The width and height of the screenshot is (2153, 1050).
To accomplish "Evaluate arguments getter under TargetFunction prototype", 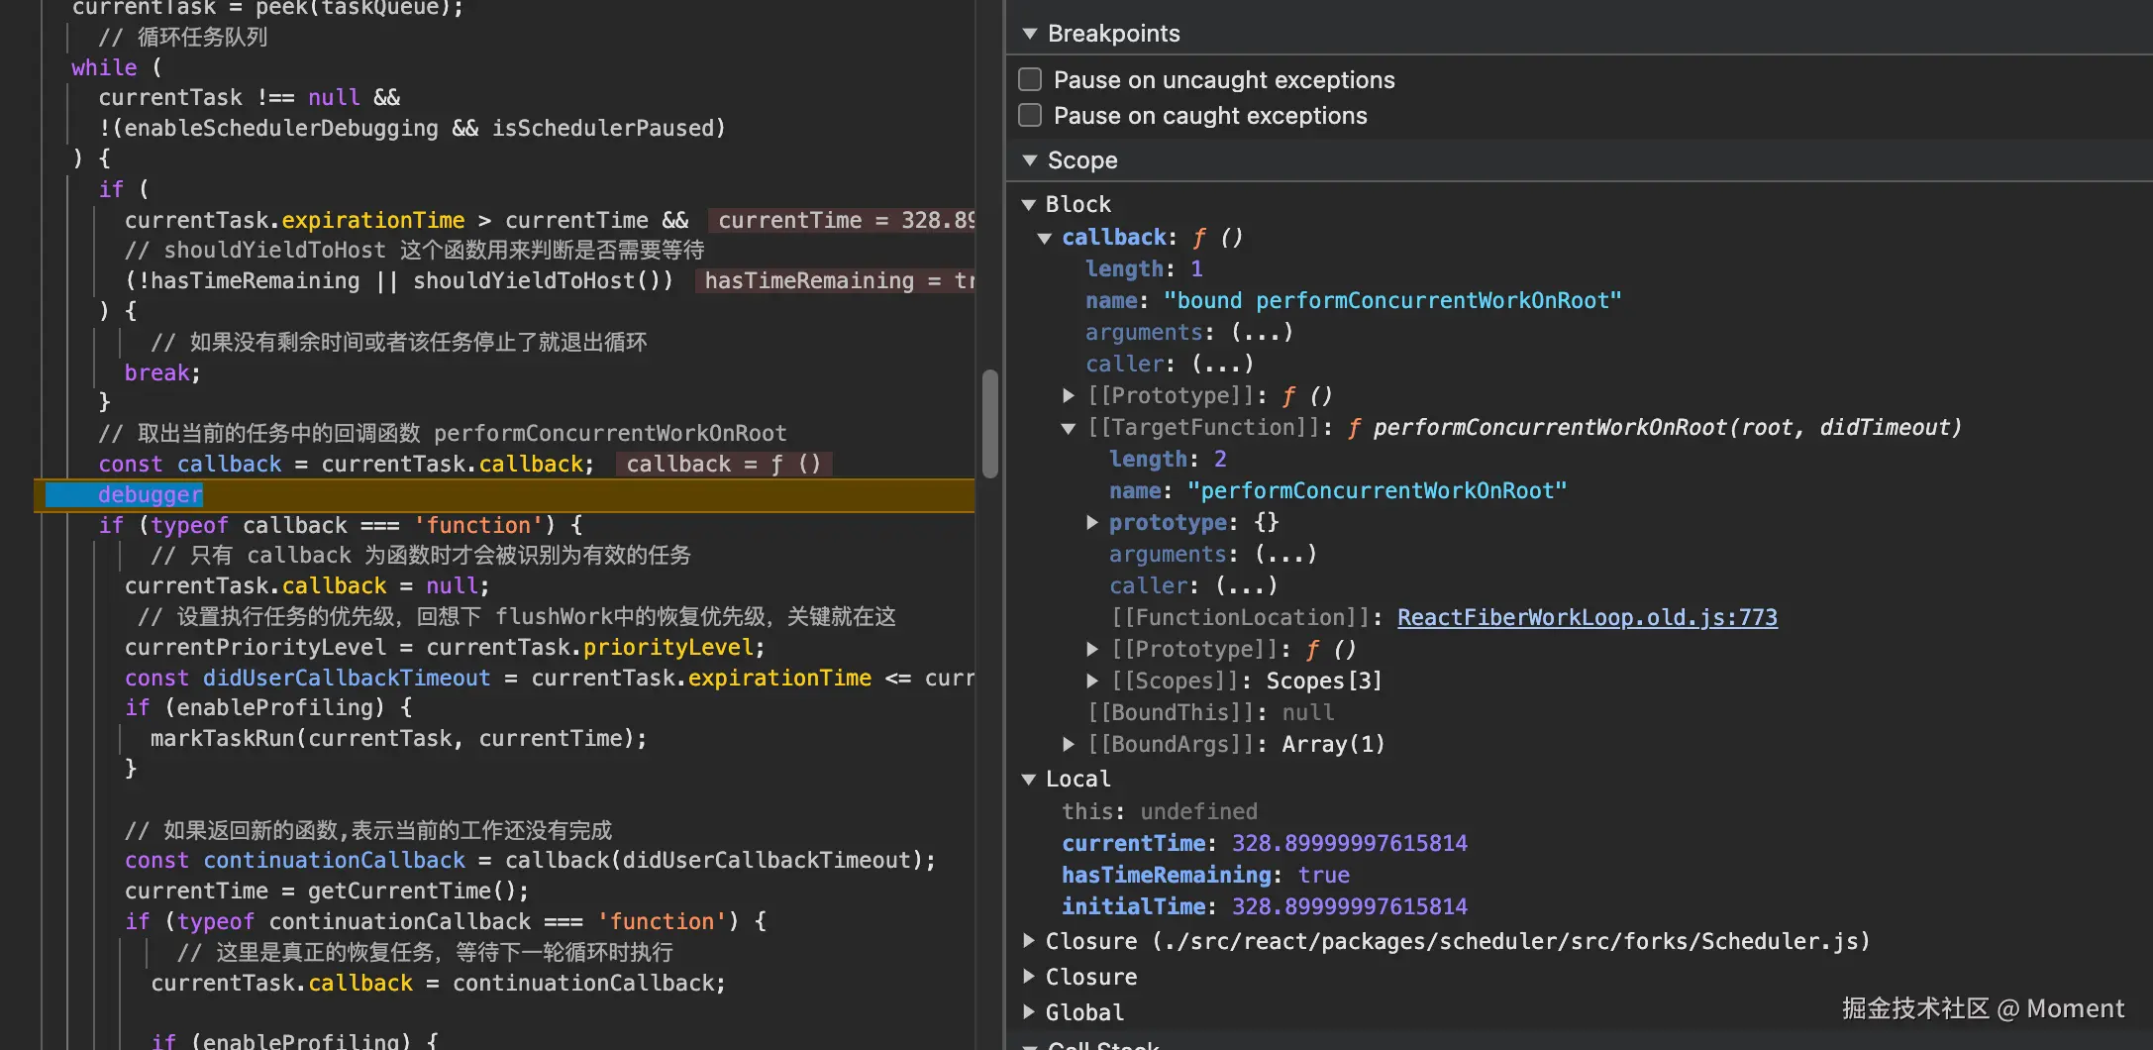I will pos(1285,554).
